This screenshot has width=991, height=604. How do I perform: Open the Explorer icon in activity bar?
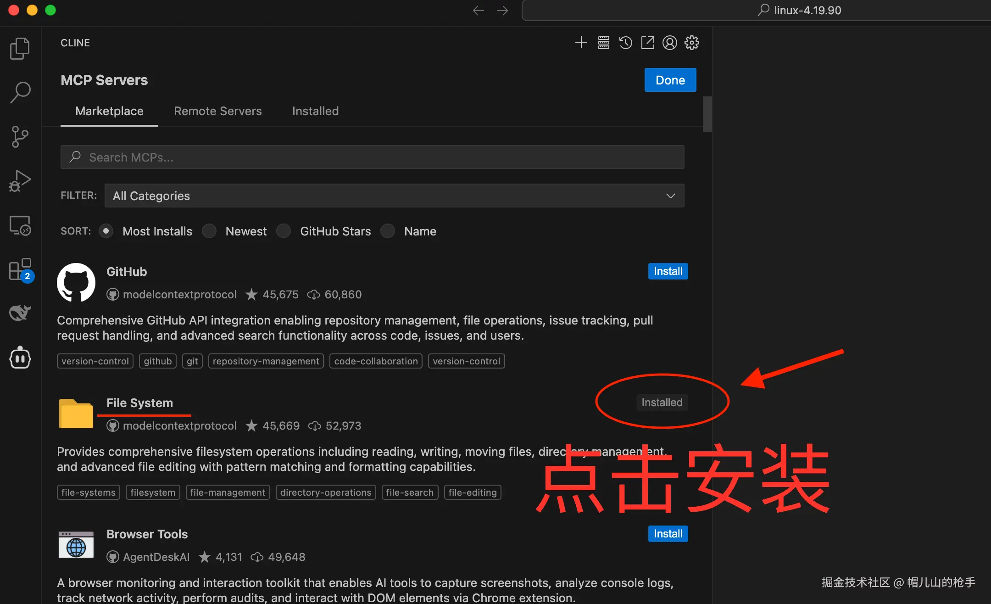click(x=20, y=48)
